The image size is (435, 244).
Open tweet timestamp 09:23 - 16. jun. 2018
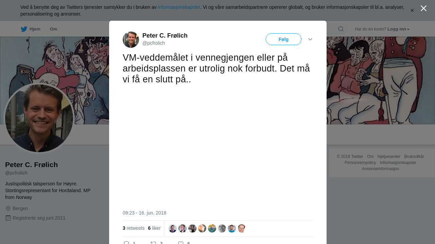[144, 213]
